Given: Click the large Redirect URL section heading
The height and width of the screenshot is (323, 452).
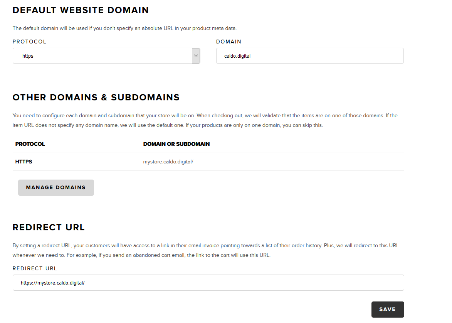Looking at the screenshot, I should [49, 228].
